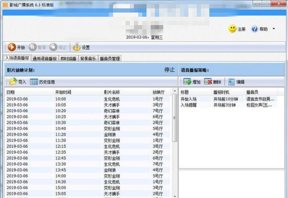The image size is (288, 198).
Task: Sort by 影片名称 column header
Action: coord(126,92)
